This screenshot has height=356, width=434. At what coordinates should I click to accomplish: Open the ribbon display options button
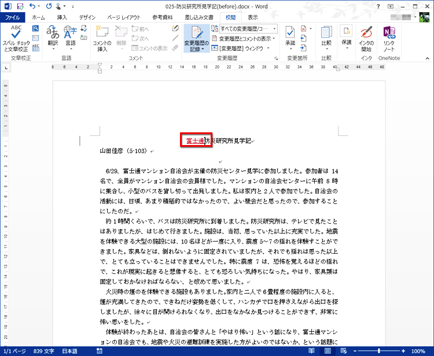[391, 6]
